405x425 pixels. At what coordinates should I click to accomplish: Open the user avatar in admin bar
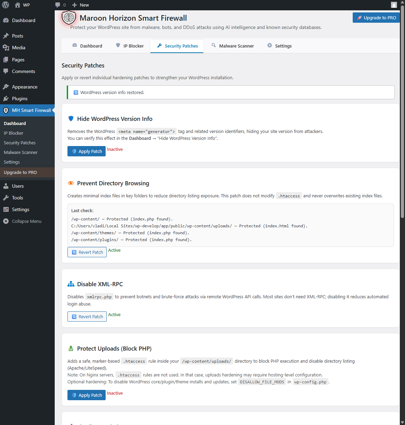(394, 5)
